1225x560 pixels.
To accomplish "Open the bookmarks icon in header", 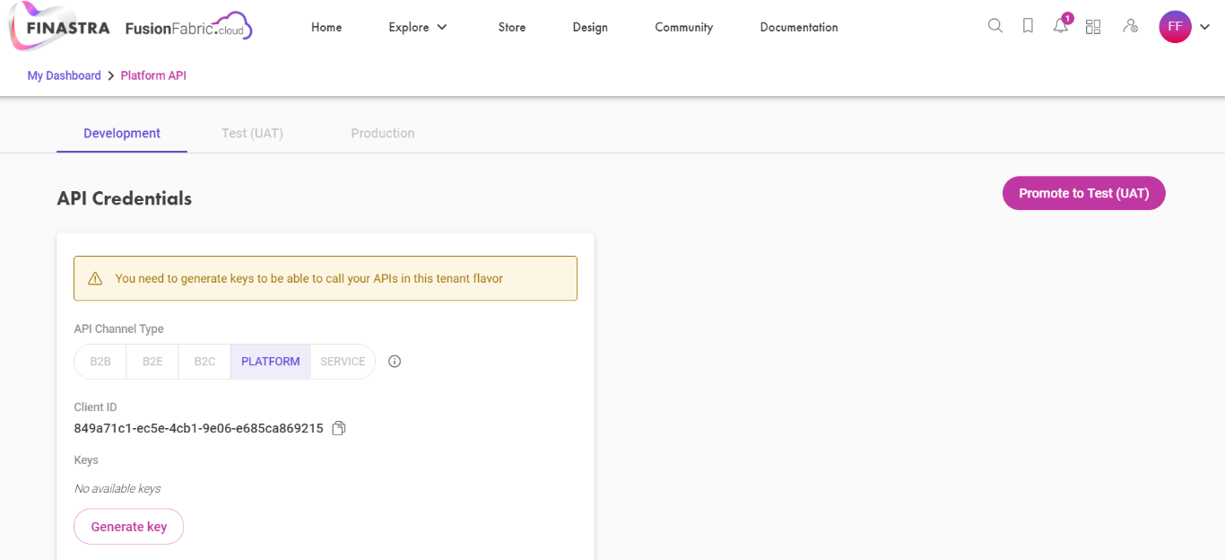I will pyautogui.click(x=1028, y=26).
